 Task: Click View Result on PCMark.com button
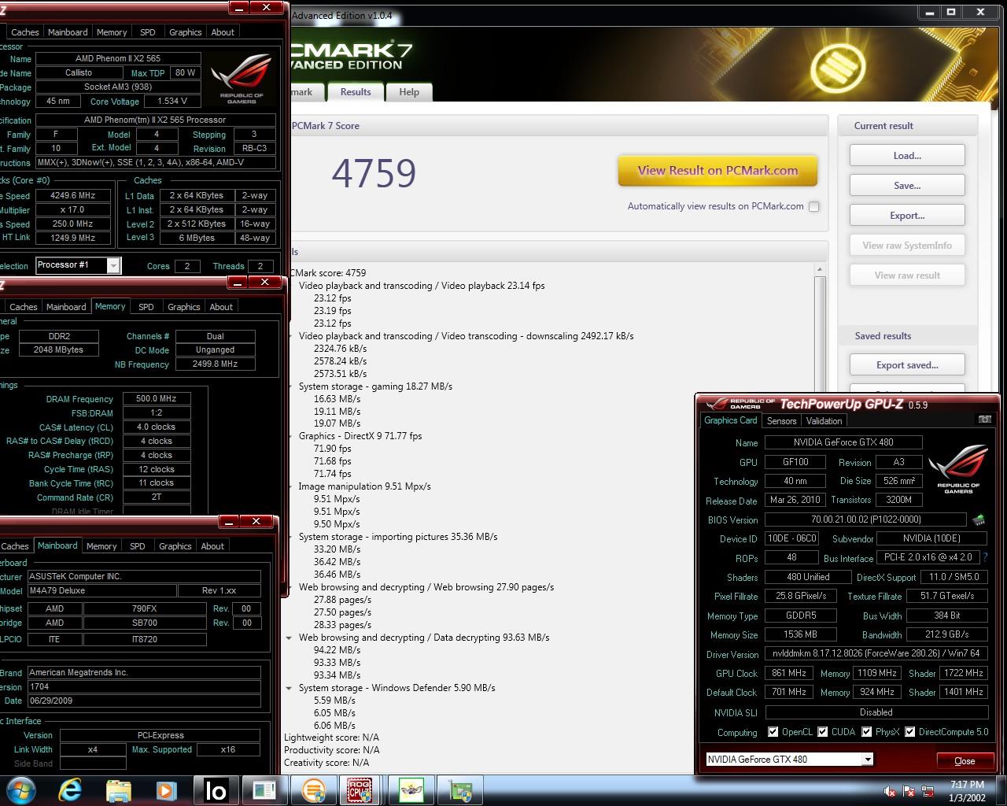click(717, 170)
